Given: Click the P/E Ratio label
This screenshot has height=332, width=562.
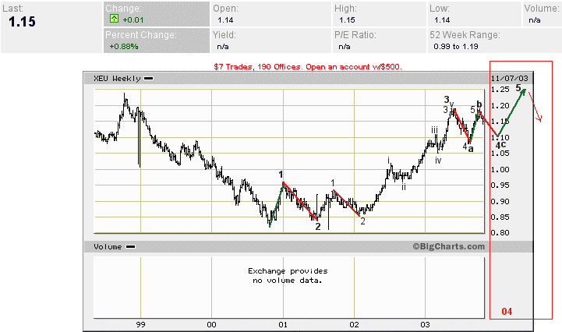Looking at the screenshot, I should [x=355, y=35].
